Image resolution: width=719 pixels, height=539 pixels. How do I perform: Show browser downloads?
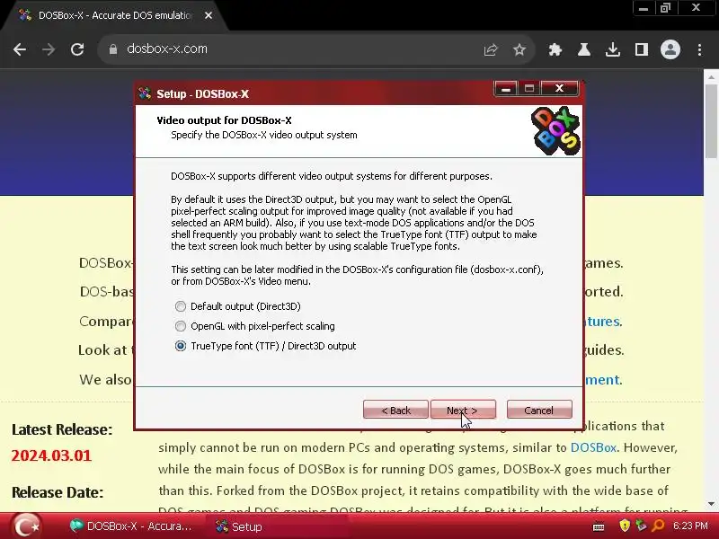[x=613, y=49]
